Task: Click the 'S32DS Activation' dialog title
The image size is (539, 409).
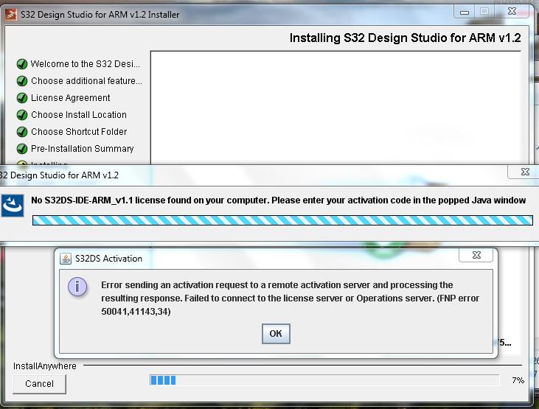Action: [x=108, y=259]
